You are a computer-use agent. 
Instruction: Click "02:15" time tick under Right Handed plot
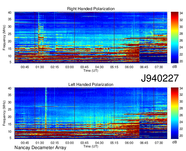(x=54, y=67)
